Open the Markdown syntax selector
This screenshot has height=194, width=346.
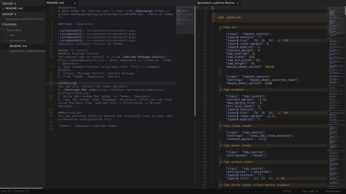coord(333,191)
